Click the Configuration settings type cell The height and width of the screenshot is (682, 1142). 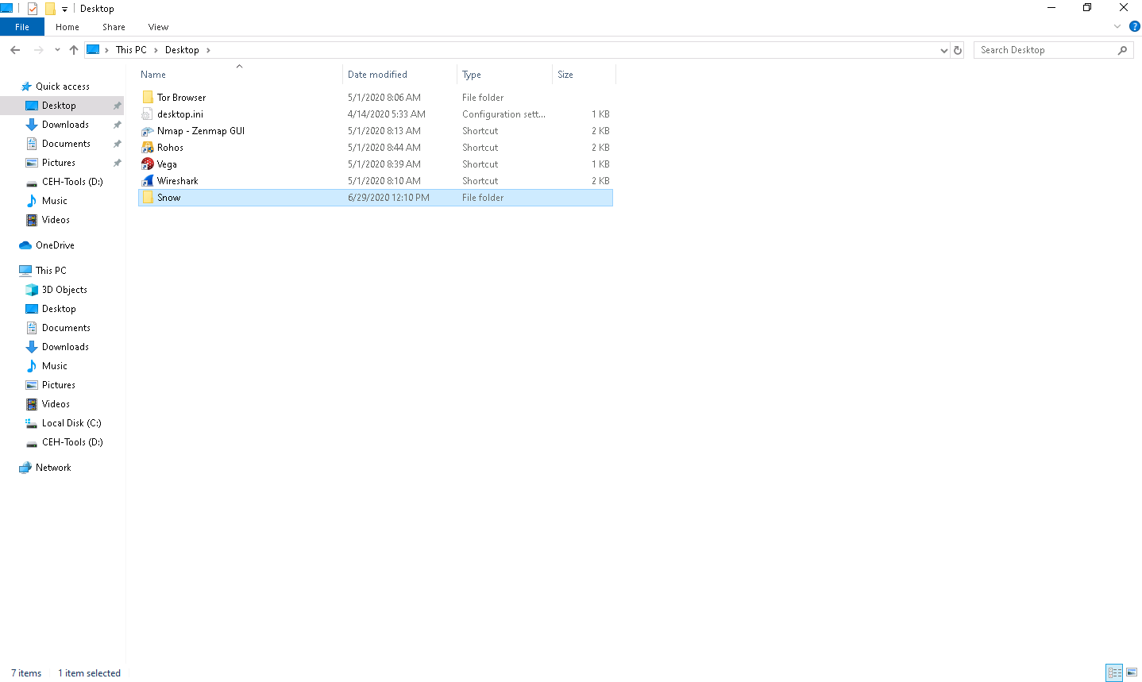(503, 114)
